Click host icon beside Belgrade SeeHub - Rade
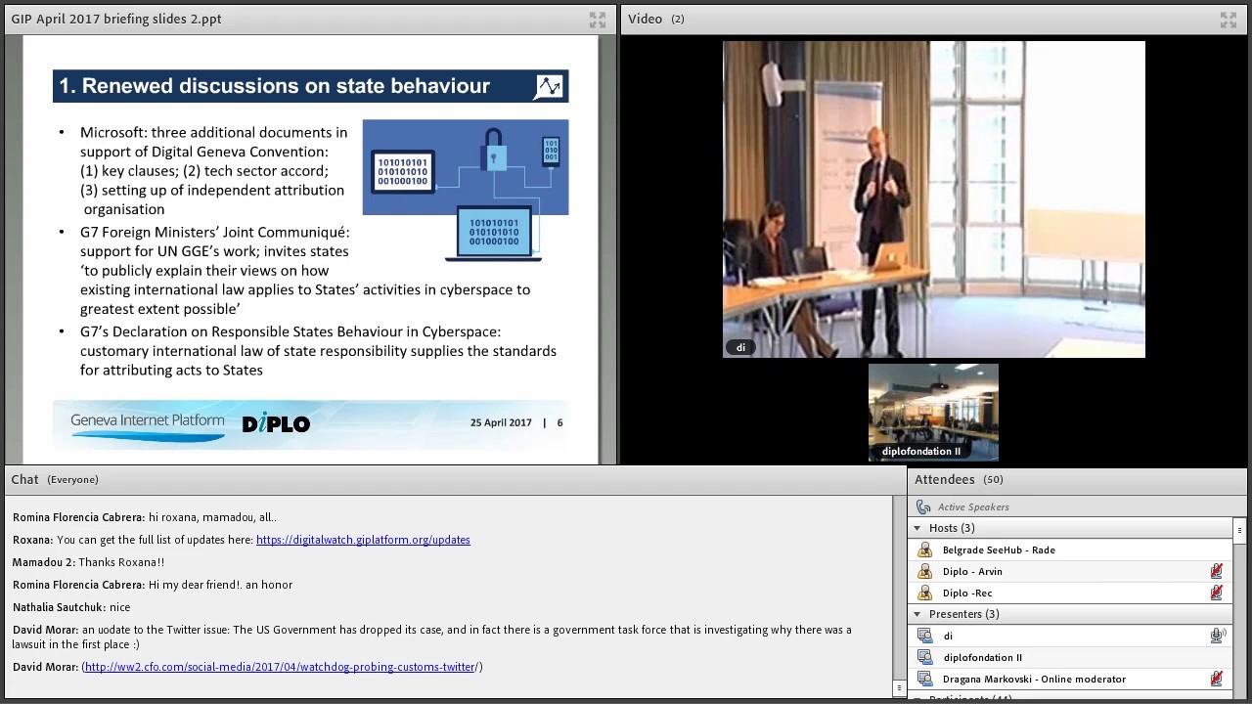 coord(925,550)
